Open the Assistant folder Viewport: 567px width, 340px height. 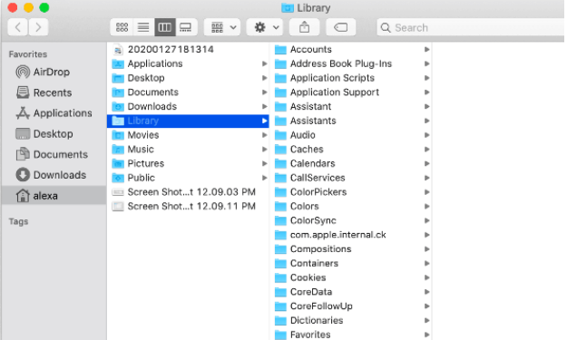point(351,106)
